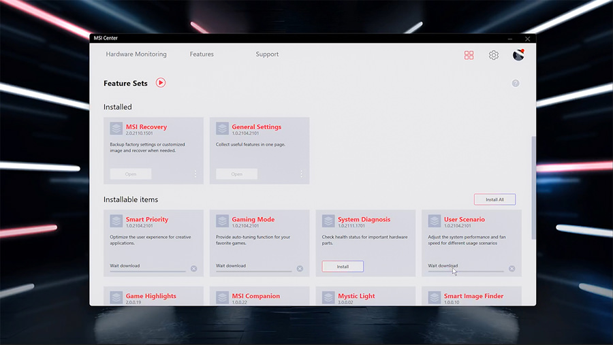
Task: Switch to the Features tab
Action: point(202,54)
